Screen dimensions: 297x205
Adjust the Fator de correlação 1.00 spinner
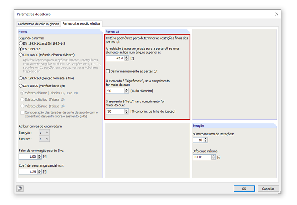pos(39,156)
